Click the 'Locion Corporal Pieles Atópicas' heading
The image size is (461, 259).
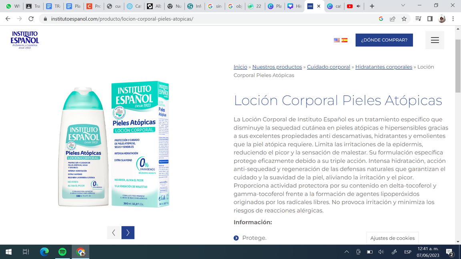(x=338, y=100)
